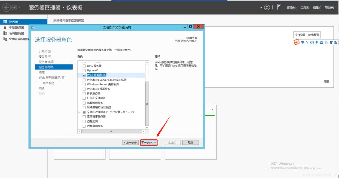The width and height of the screenshot is (339, 178).
Task: Click the 取消 button in wizard
Action: 191,142
